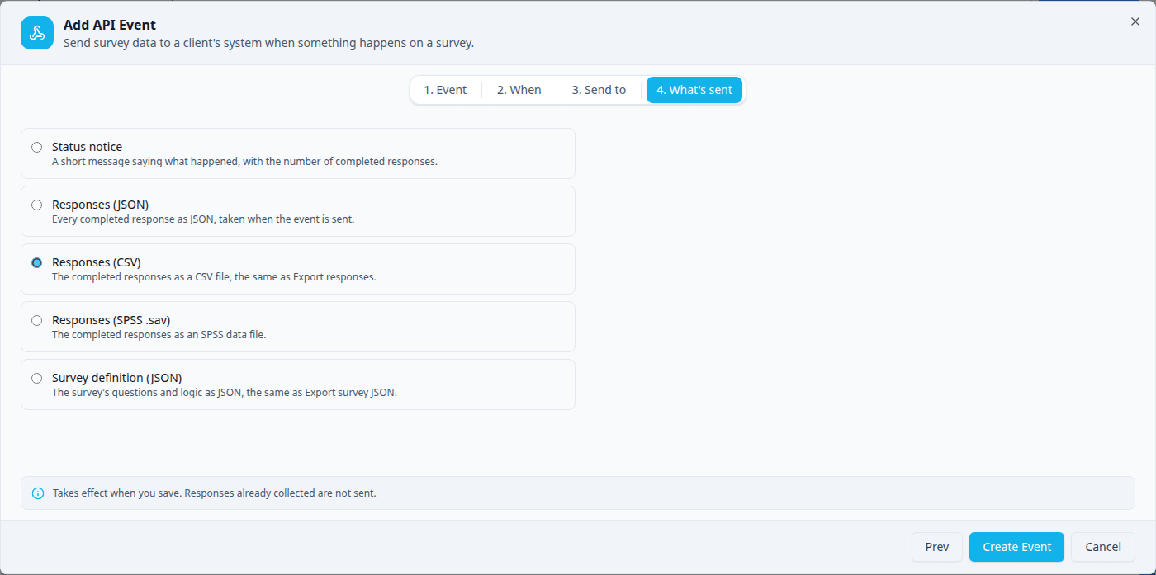Click the webhook icon beside Add API Event
Screen dimensions: 1156x575
pos(37,33)
